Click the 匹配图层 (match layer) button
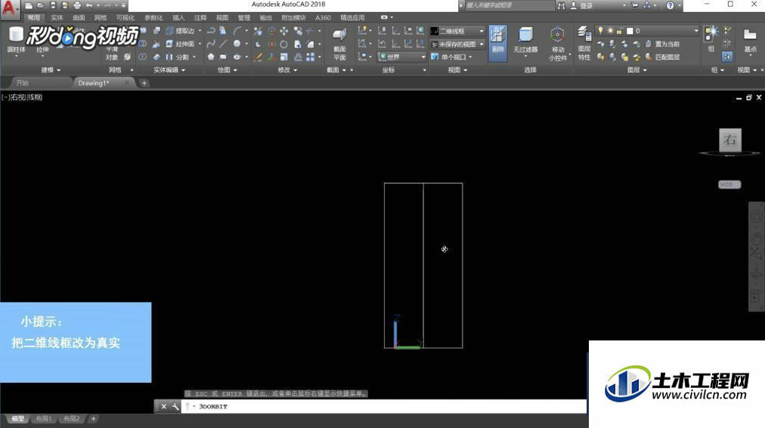The width and height of the screenshot is (765, 428). pyautogui.click(x=662, y=57)
